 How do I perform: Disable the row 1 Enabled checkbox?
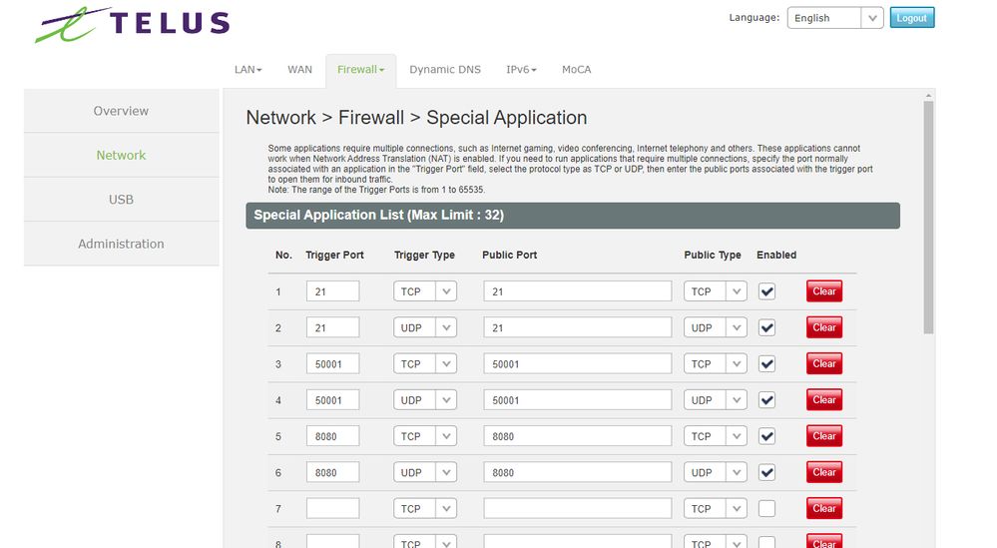coord(766,291)
